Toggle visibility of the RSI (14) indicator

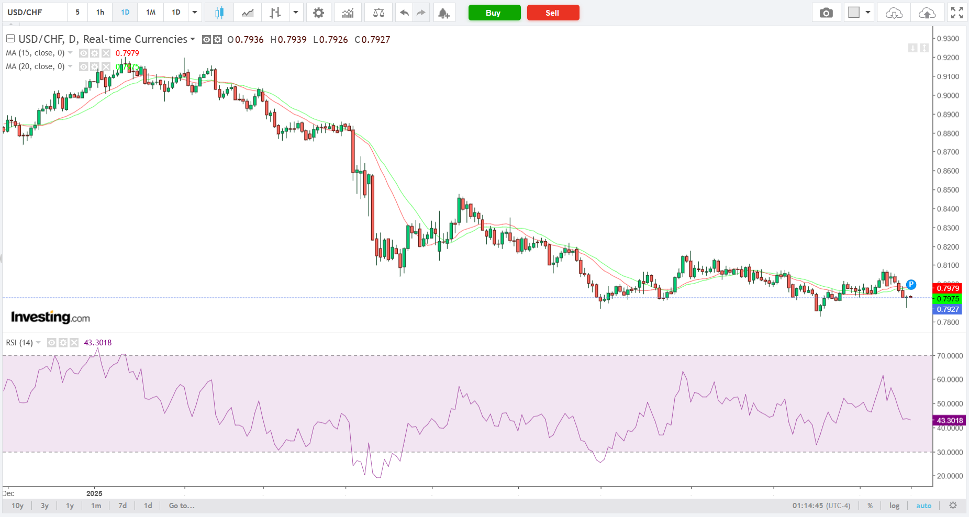(52, 343)
